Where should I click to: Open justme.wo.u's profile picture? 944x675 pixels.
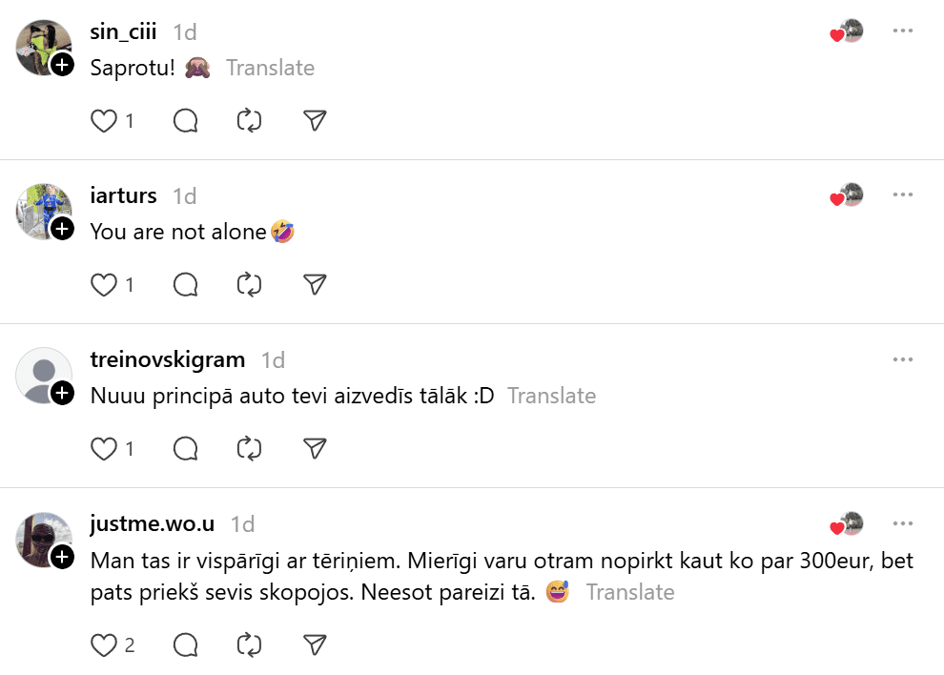coord(40,538)
